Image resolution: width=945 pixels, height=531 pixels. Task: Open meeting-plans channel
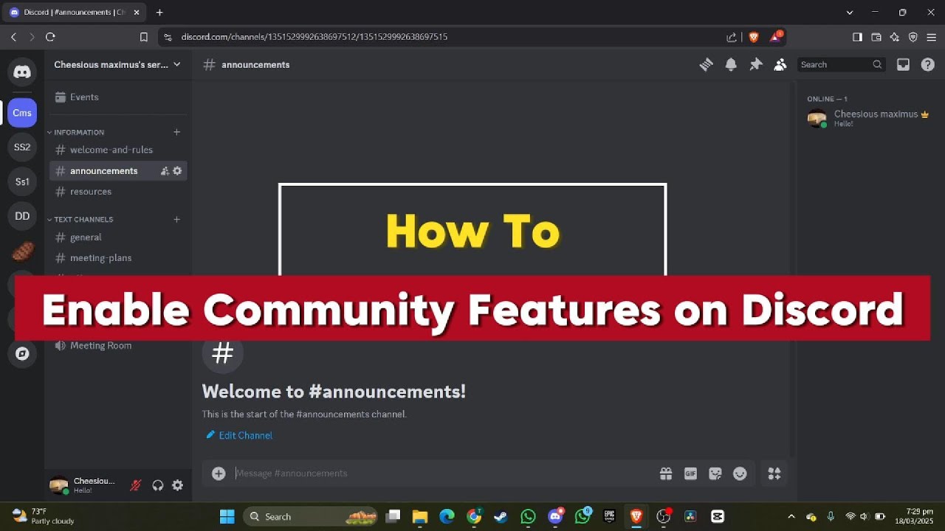point(118,258)
